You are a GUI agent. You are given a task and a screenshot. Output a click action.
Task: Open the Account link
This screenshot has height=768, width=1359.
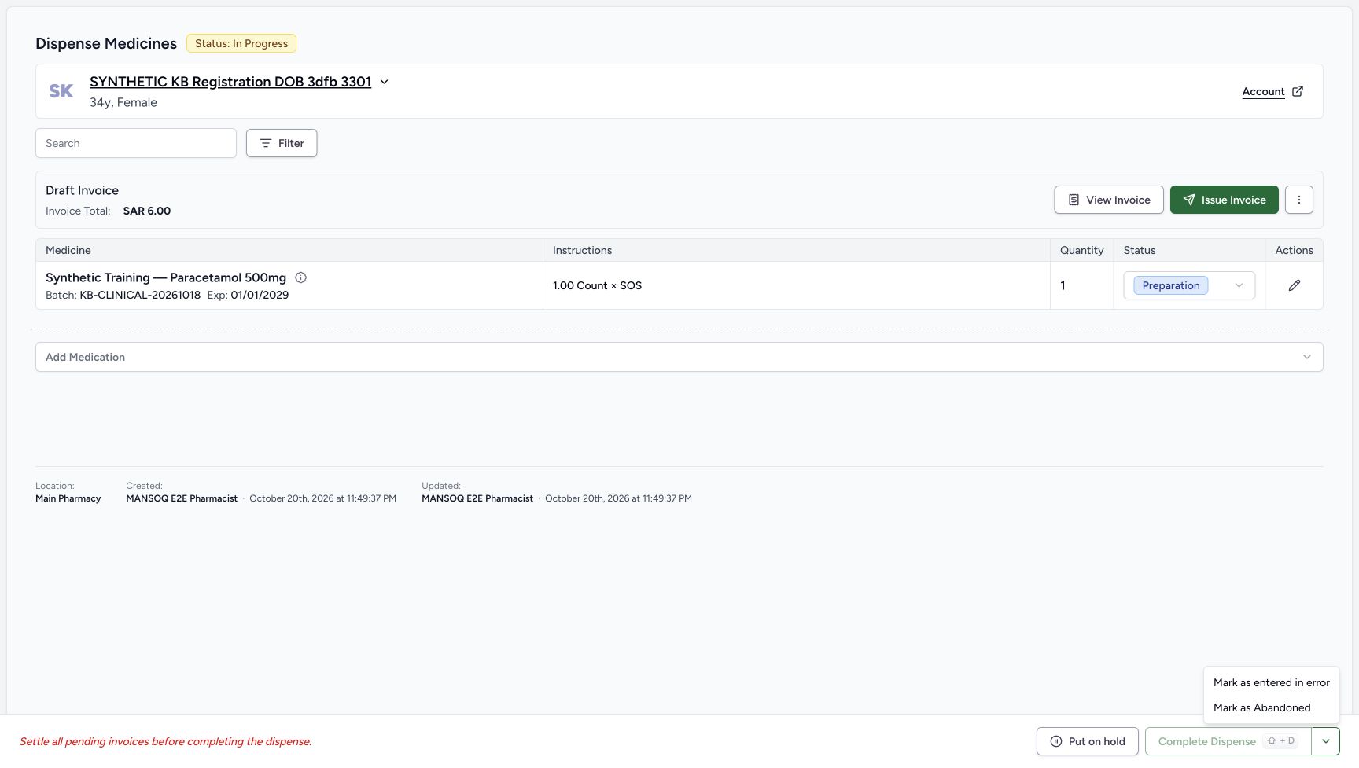point(1263,91)
